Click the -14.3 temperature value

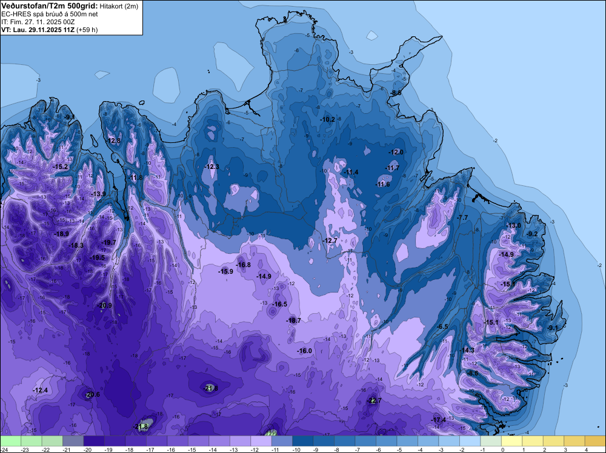(x=467, y=350)
